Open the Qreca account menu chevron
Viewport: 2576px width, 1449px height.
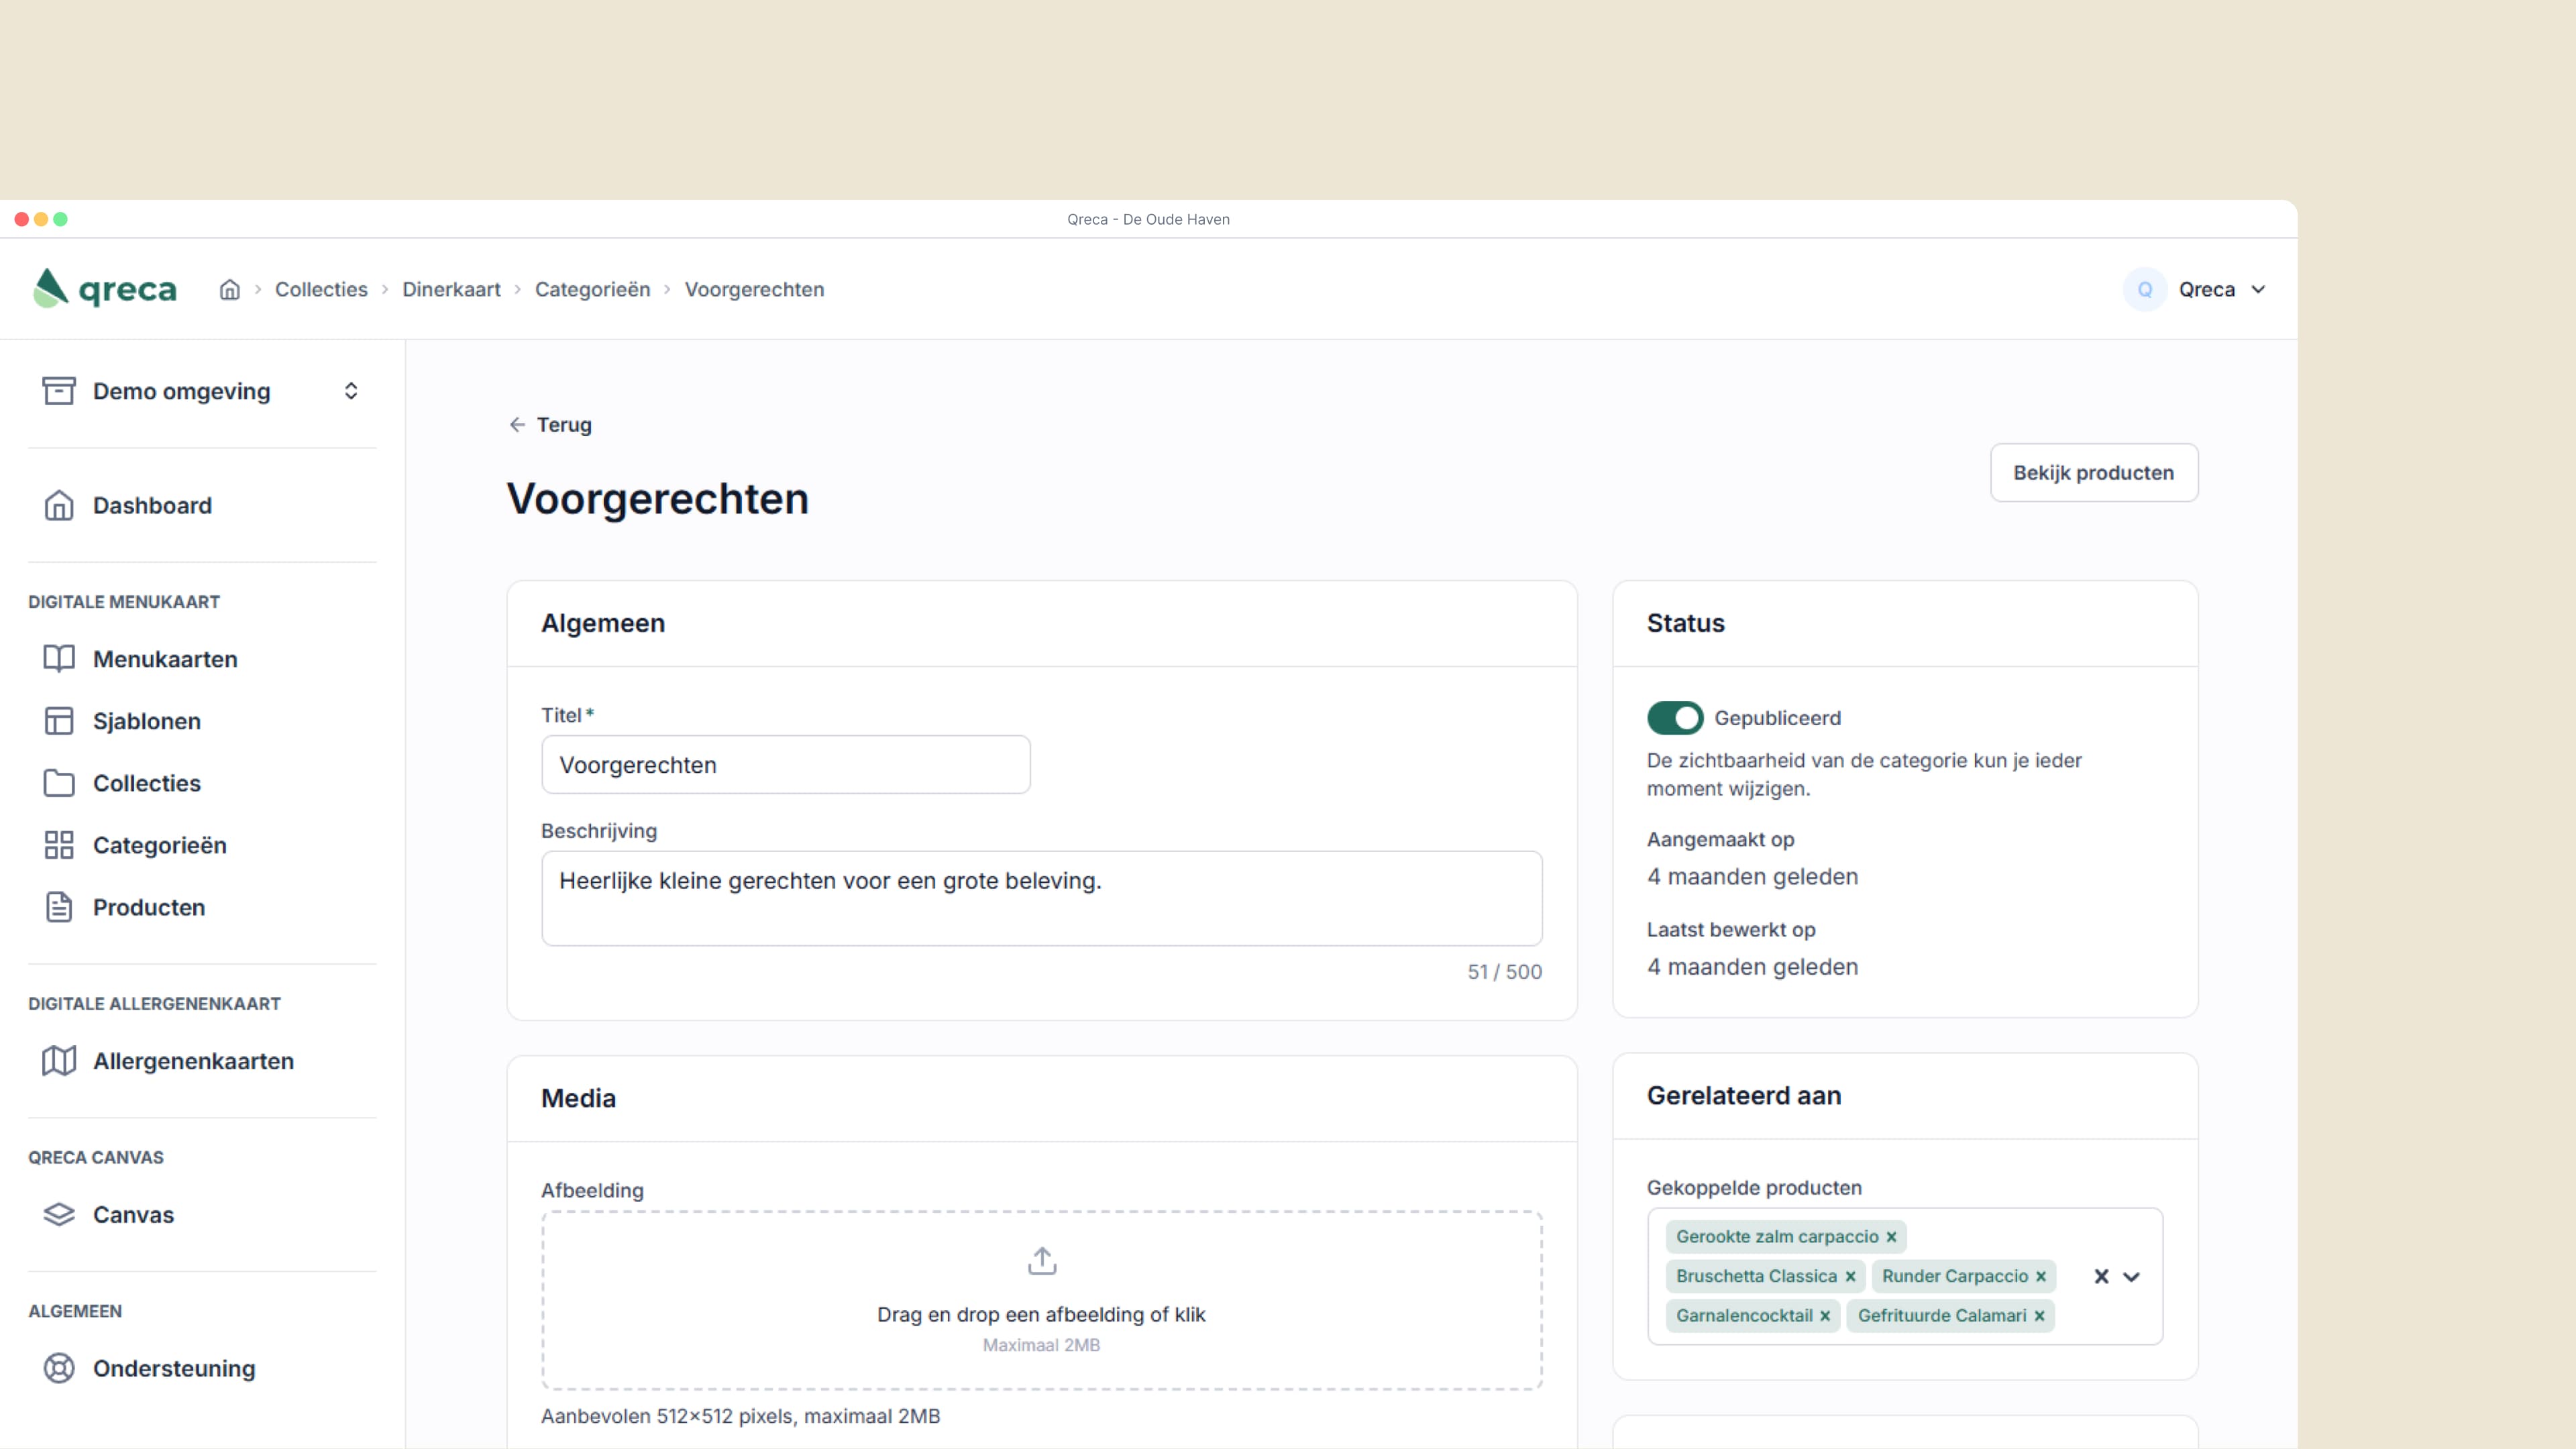point(2258,289)
